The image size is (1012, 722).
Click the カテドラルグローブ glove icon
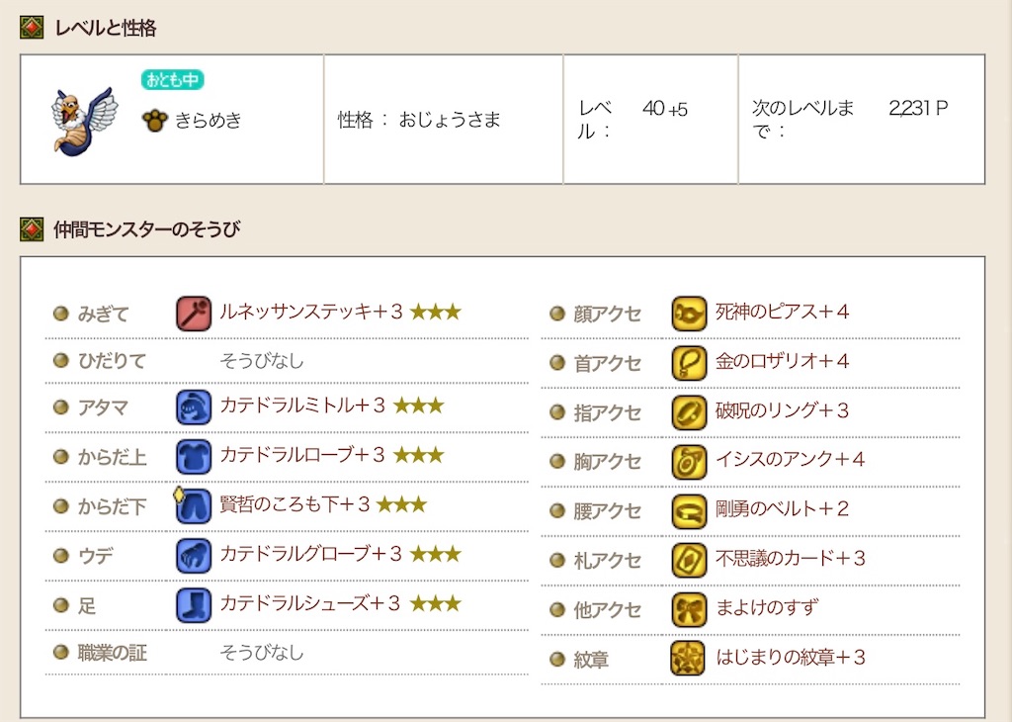[194, 556]
